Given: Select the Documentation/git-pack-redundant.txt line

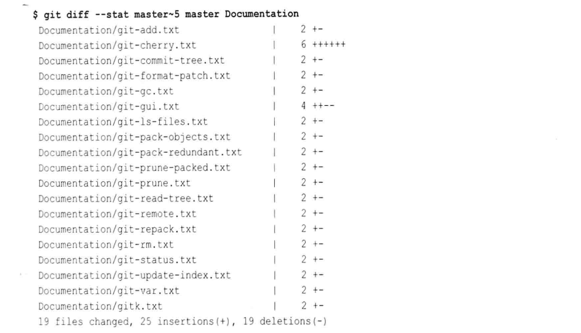Looking at the screenshot, I should tap(181, 152).
